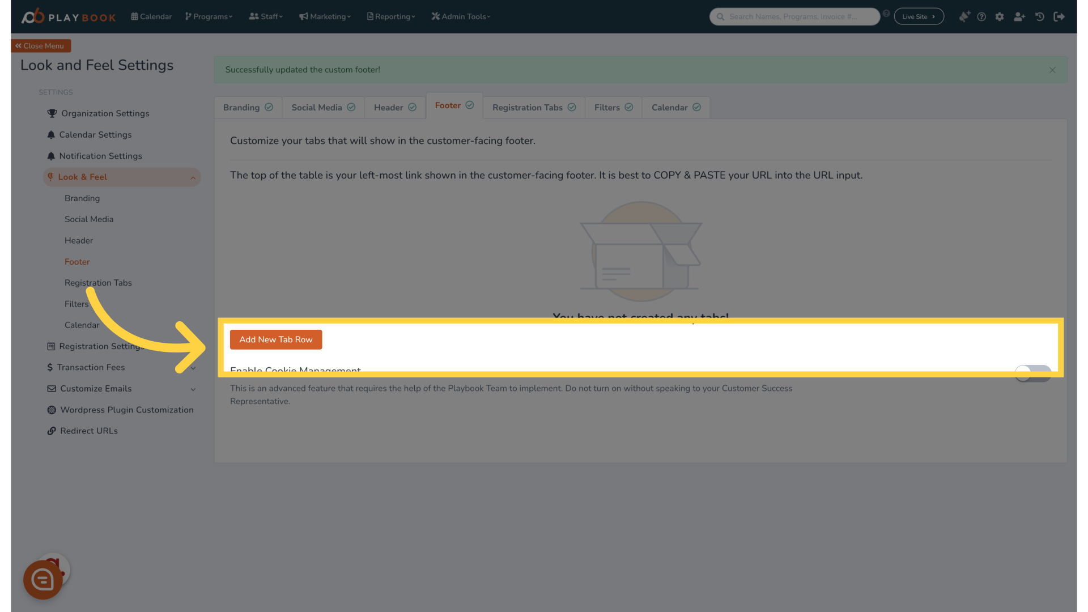Click the Live Site button
The height and width of the screenshot is (612, 1088).
(919, 16)
